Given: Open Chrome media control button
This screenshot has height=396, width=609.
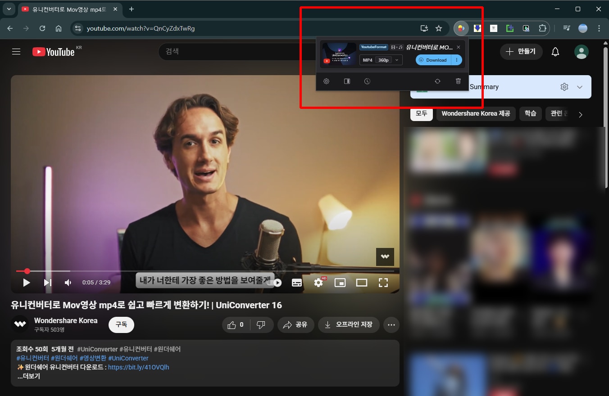Looking at the screenshot, I should (567, 28).
